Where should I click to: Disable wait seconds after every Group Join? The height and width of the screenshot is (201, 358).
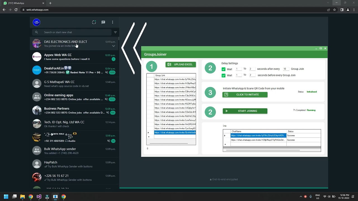click(x=223, y=69)
